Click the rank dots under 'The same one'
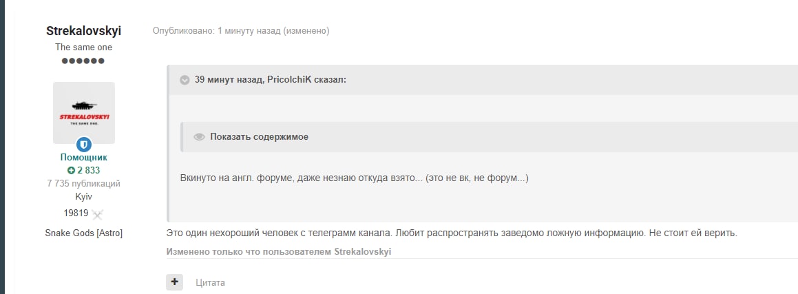 pos(83,61)
